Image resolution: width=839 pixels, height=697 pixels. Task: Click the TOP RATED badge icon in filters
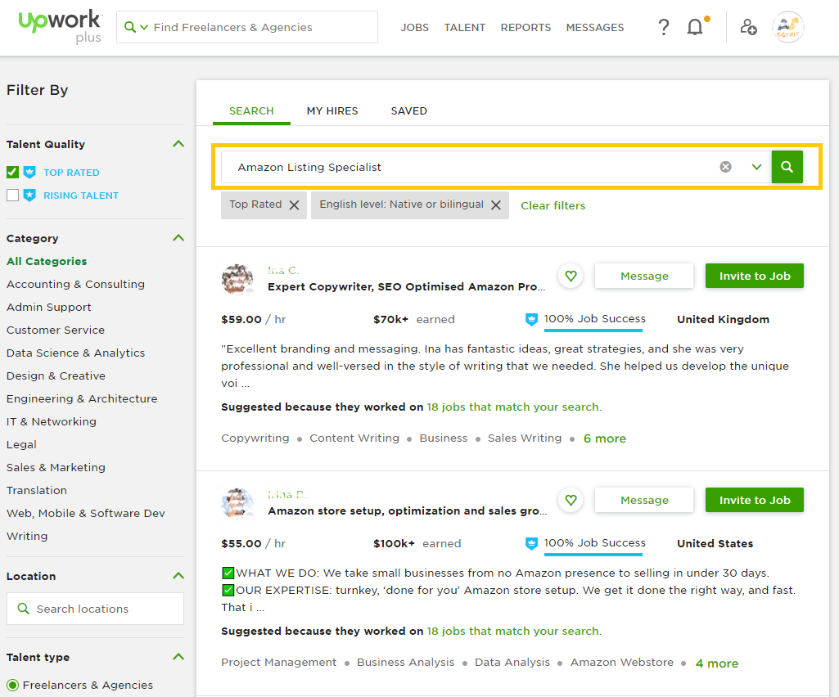[x=30, y=173]
